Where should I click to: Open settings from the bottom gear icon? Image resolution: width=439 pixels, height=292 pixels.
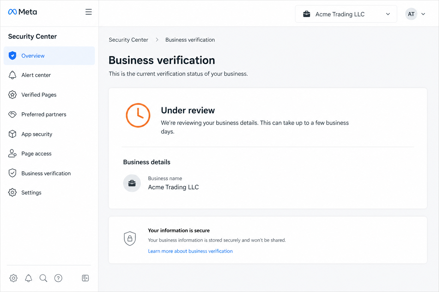[x=13, y=278]
